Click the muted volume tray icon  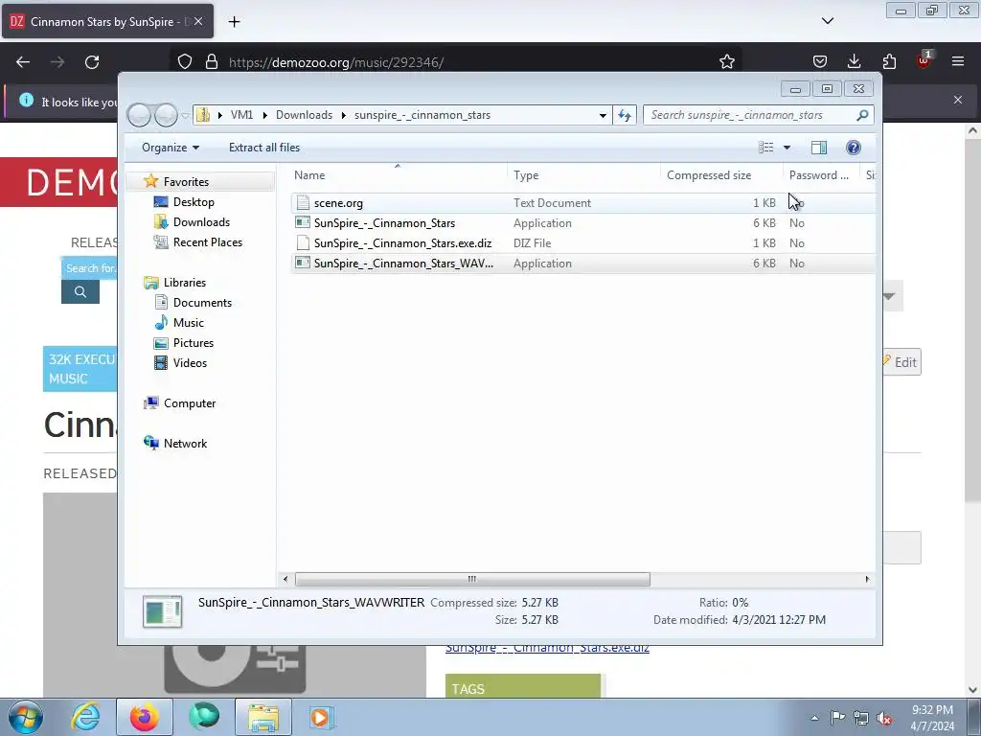tap(884, 718)
